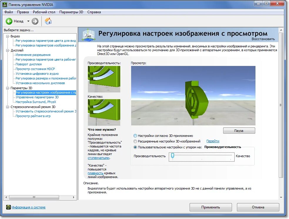
Task: Select Поворот дисплея tree item
Action: tap(29, 64)
